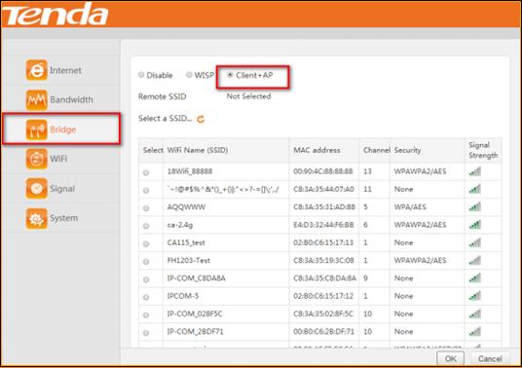Click MAC address 00:90:4C:88:88:88

tap(323, 171)
